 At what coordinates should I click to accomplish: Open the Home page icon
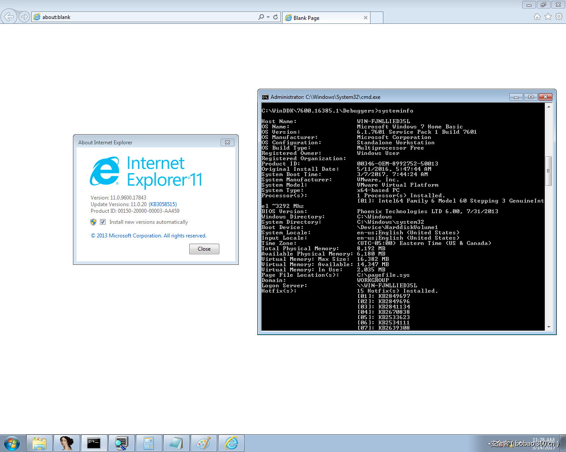point(537,16)
